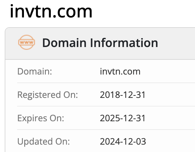Click the "Expires On:" label

click(x=41, y=118)
